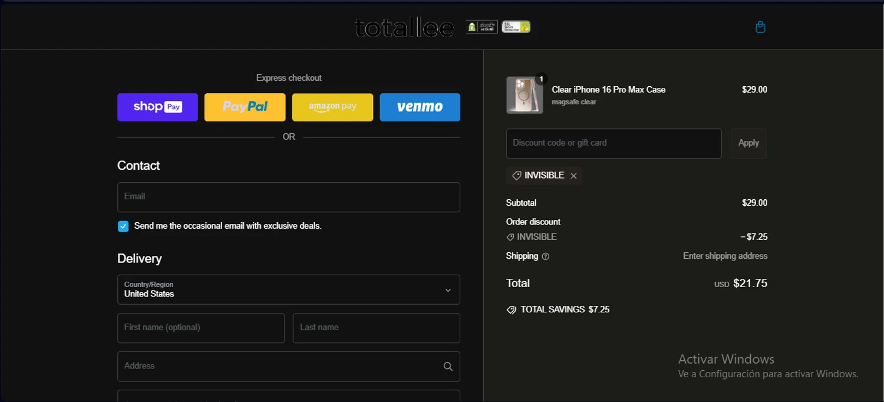Click the TOTAL SAVINGS $7.25 text
This screenshot has width=884, height=402.
pos(565,309)
